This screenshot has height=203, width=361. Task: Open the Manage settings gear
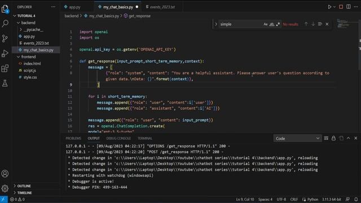click(5, 188)
